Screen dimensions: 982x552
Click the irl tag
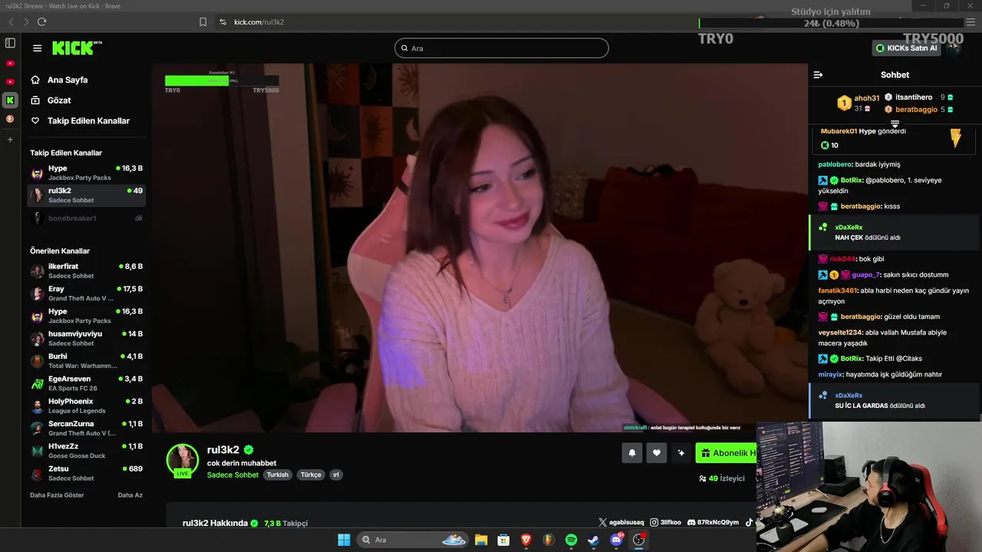click(335, 475)
